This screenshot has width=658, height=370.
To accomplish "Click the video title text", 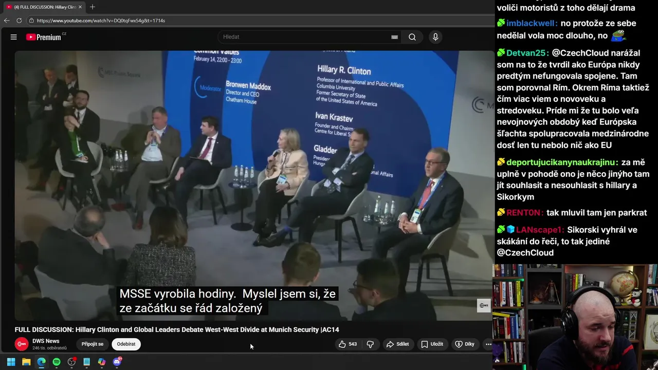I will 177,330.
